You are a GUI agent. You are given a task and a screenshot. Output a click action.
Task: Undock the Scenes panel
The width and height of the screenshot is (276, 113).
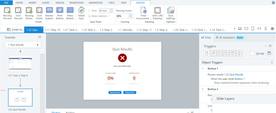pyautogui.click(x=40, y=37)
